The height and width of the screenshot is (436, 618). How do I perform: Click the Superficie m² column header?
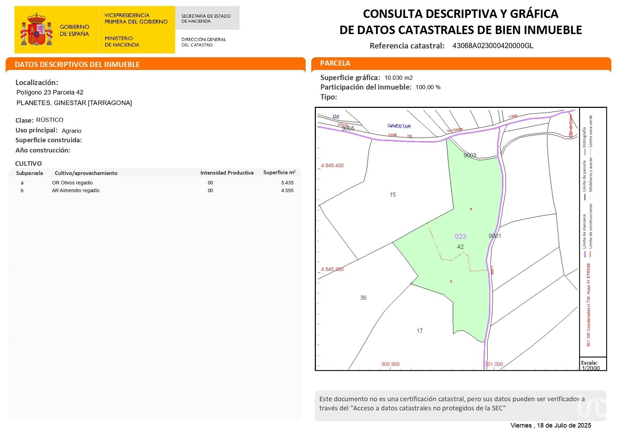pos(279,173)
